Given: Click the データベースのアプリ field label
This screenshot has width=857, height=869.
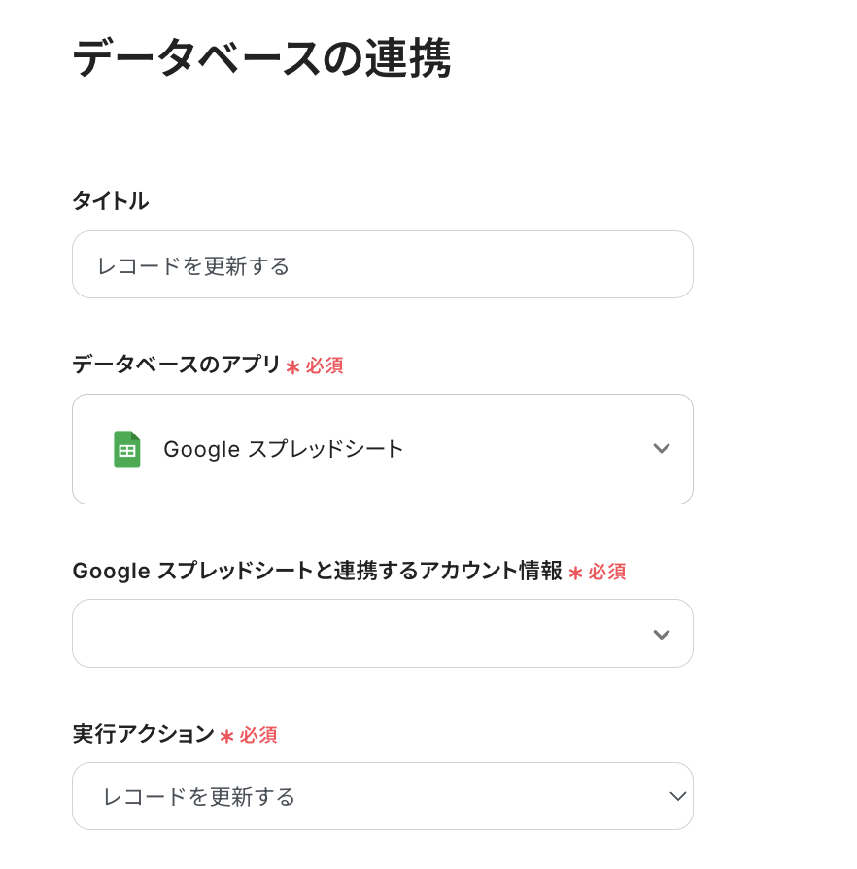Looking at the screenshot, I should click(x=176, y=365).
